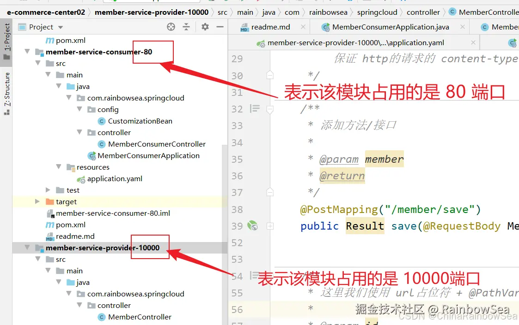Close the readme.md tab
Screen dimensions: 519x325
303,27
